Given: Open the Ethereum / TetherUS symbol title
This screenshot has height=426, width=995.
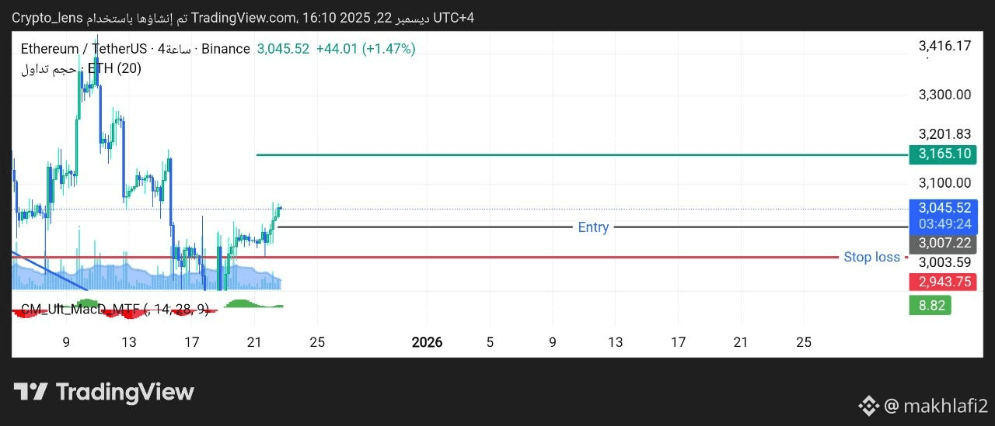Looking at the screenshot, I should point(87,49).
